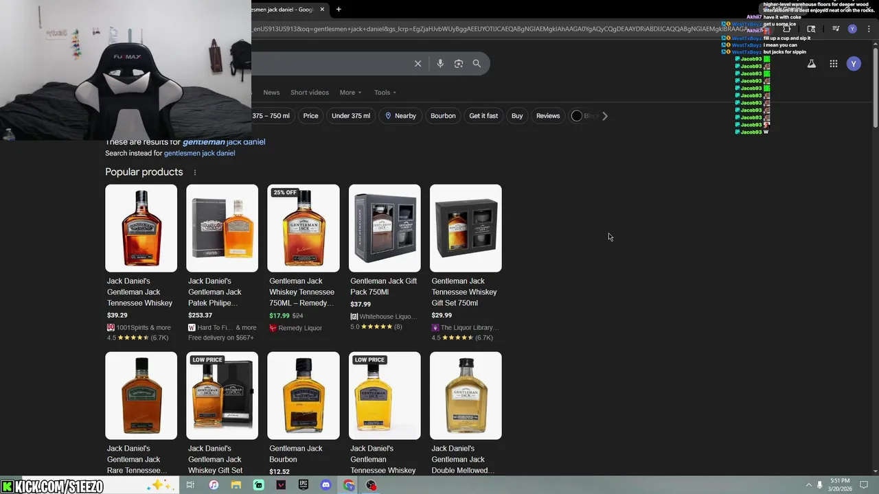Open Gentleman Jack Gift Pack 750Ml title
Viewport: 879px width, 494px height.
pos(384,286)
